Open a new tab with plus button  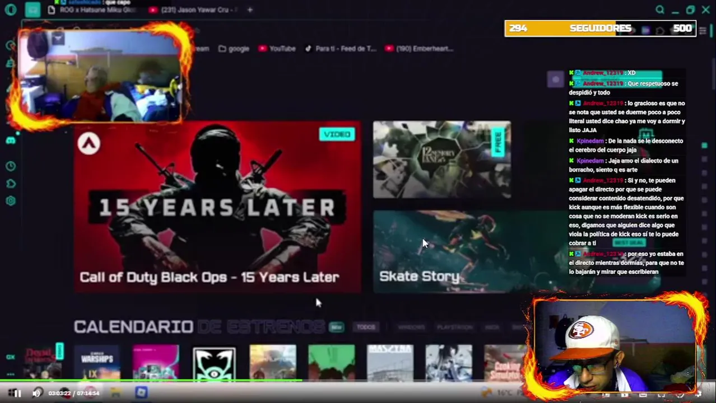tap(250, 10)
